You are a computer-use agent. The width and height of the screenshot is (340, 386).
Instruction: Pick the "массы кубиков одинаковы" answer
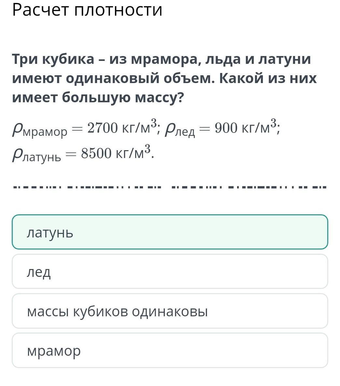[x=170, y=311]
